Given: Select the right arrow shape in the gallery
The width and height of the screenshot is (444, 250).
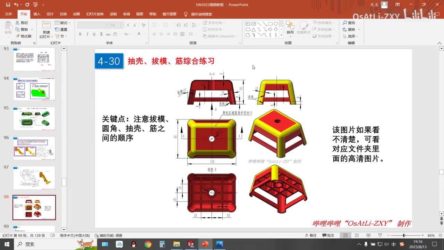Looking at the screenshot, I should [270, 30].
